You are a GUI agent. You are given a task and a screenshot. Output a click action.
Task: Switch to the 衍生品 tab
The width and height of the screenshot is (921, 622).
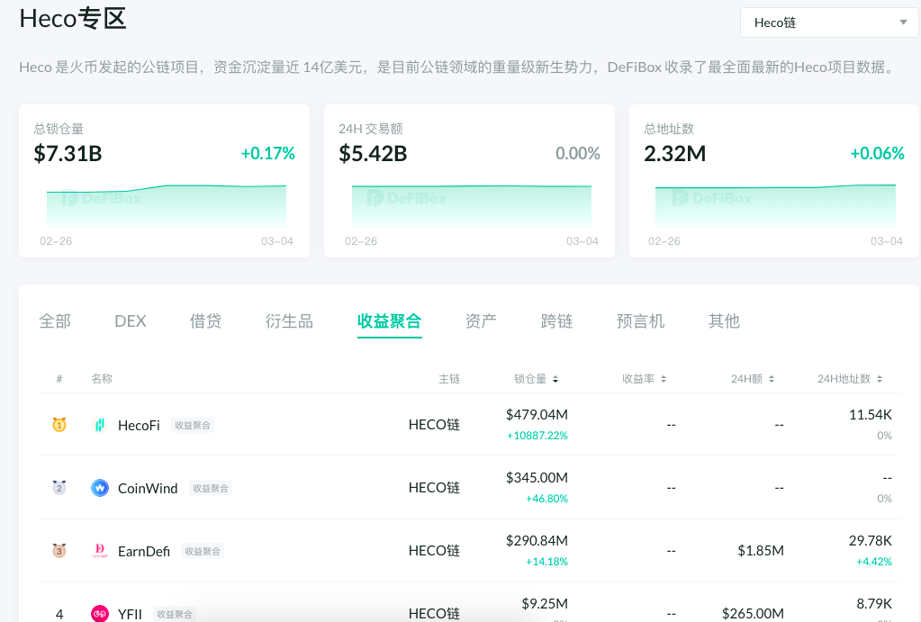click(x=289, y=320)
